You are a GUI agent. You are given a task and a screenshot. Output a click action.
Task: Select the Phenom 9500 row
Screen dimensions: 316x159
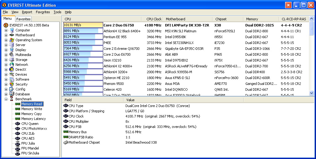pyautogui.click(x=186, y=84)
